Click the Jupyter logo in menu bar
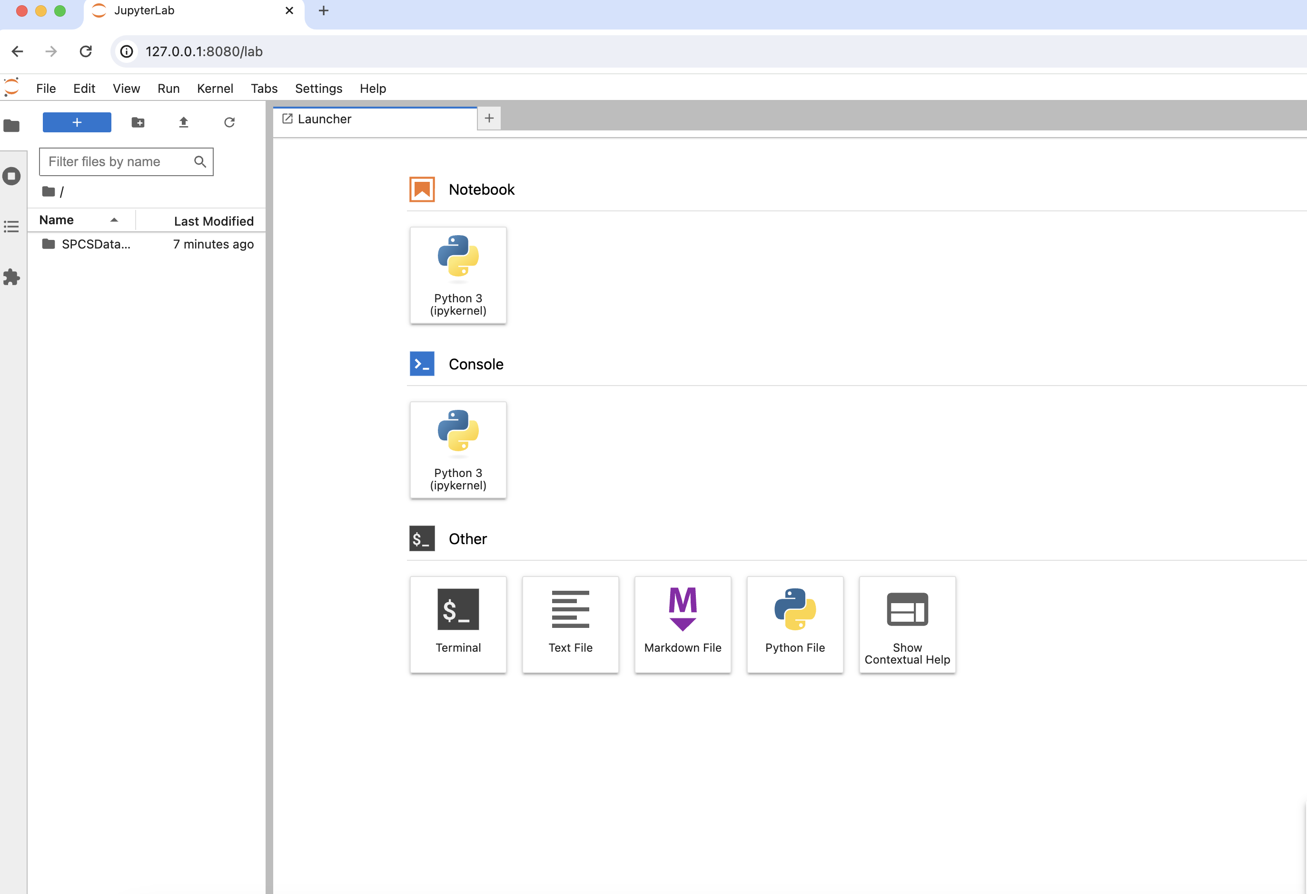 click(x=11, y=87)
